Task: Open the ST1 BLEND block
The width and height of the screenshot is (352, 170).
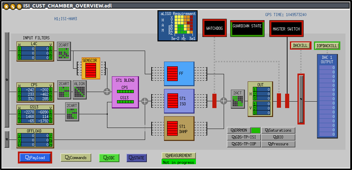Action: [x=125, y=92]
